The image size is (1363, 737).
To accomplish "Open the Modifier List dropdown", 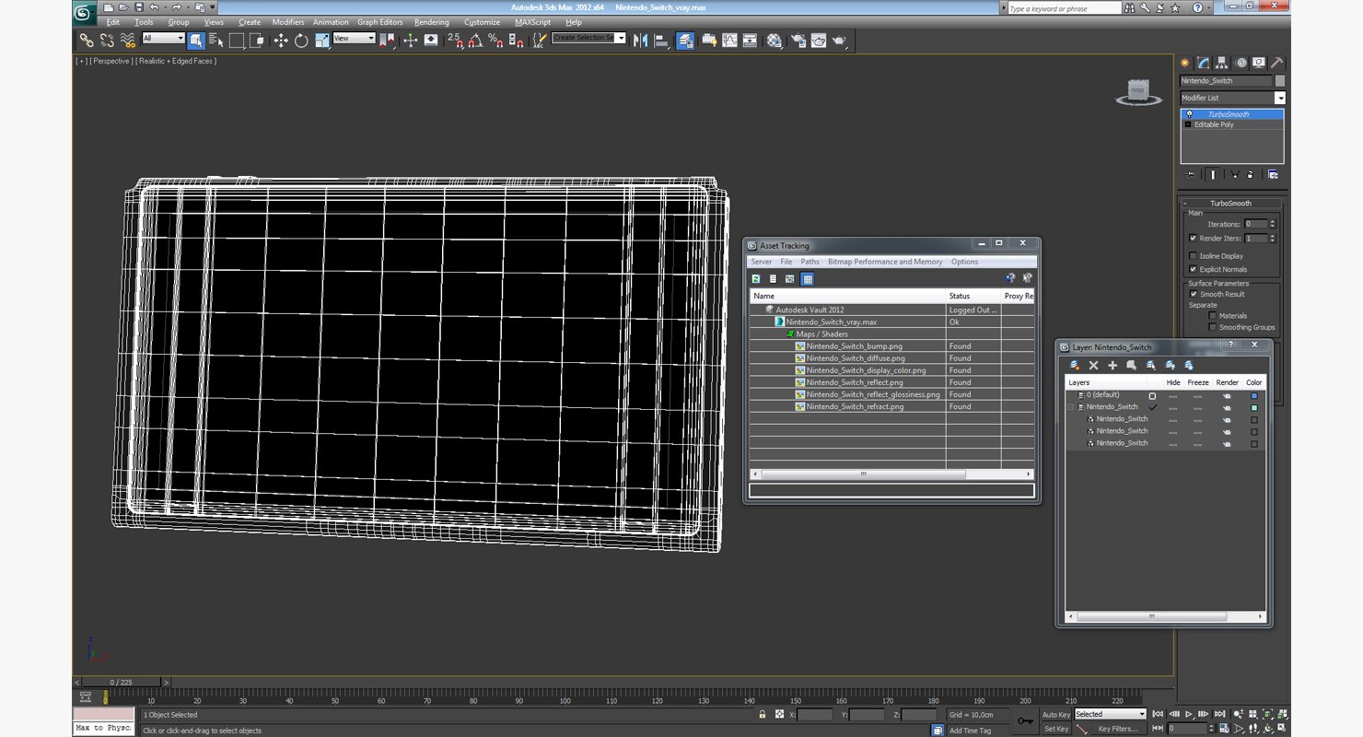I will tap(1280, 98).
